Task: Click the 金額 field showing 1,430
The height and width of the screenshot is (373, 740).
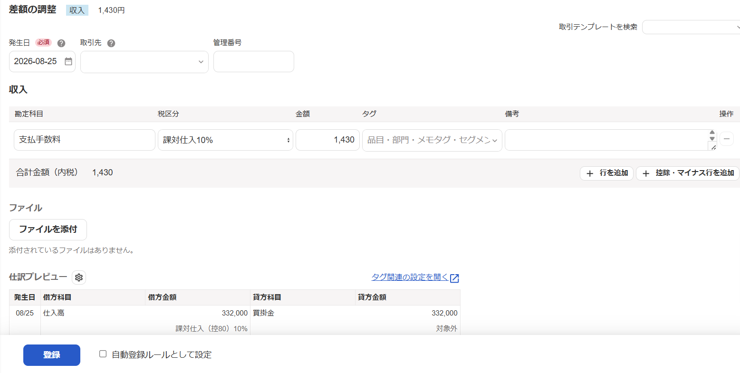Action: [328, 140]
